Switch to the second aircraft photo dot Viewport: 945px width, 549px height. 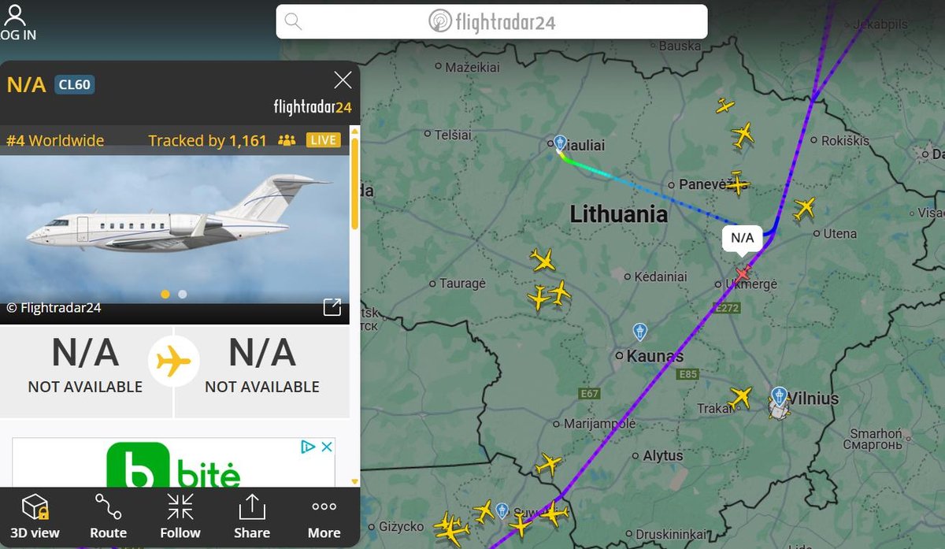[x=183, y=294]
